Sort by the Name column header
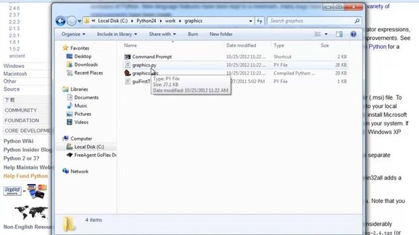The width and height of the screenshot is (419, 235). (x=130, y=45)
